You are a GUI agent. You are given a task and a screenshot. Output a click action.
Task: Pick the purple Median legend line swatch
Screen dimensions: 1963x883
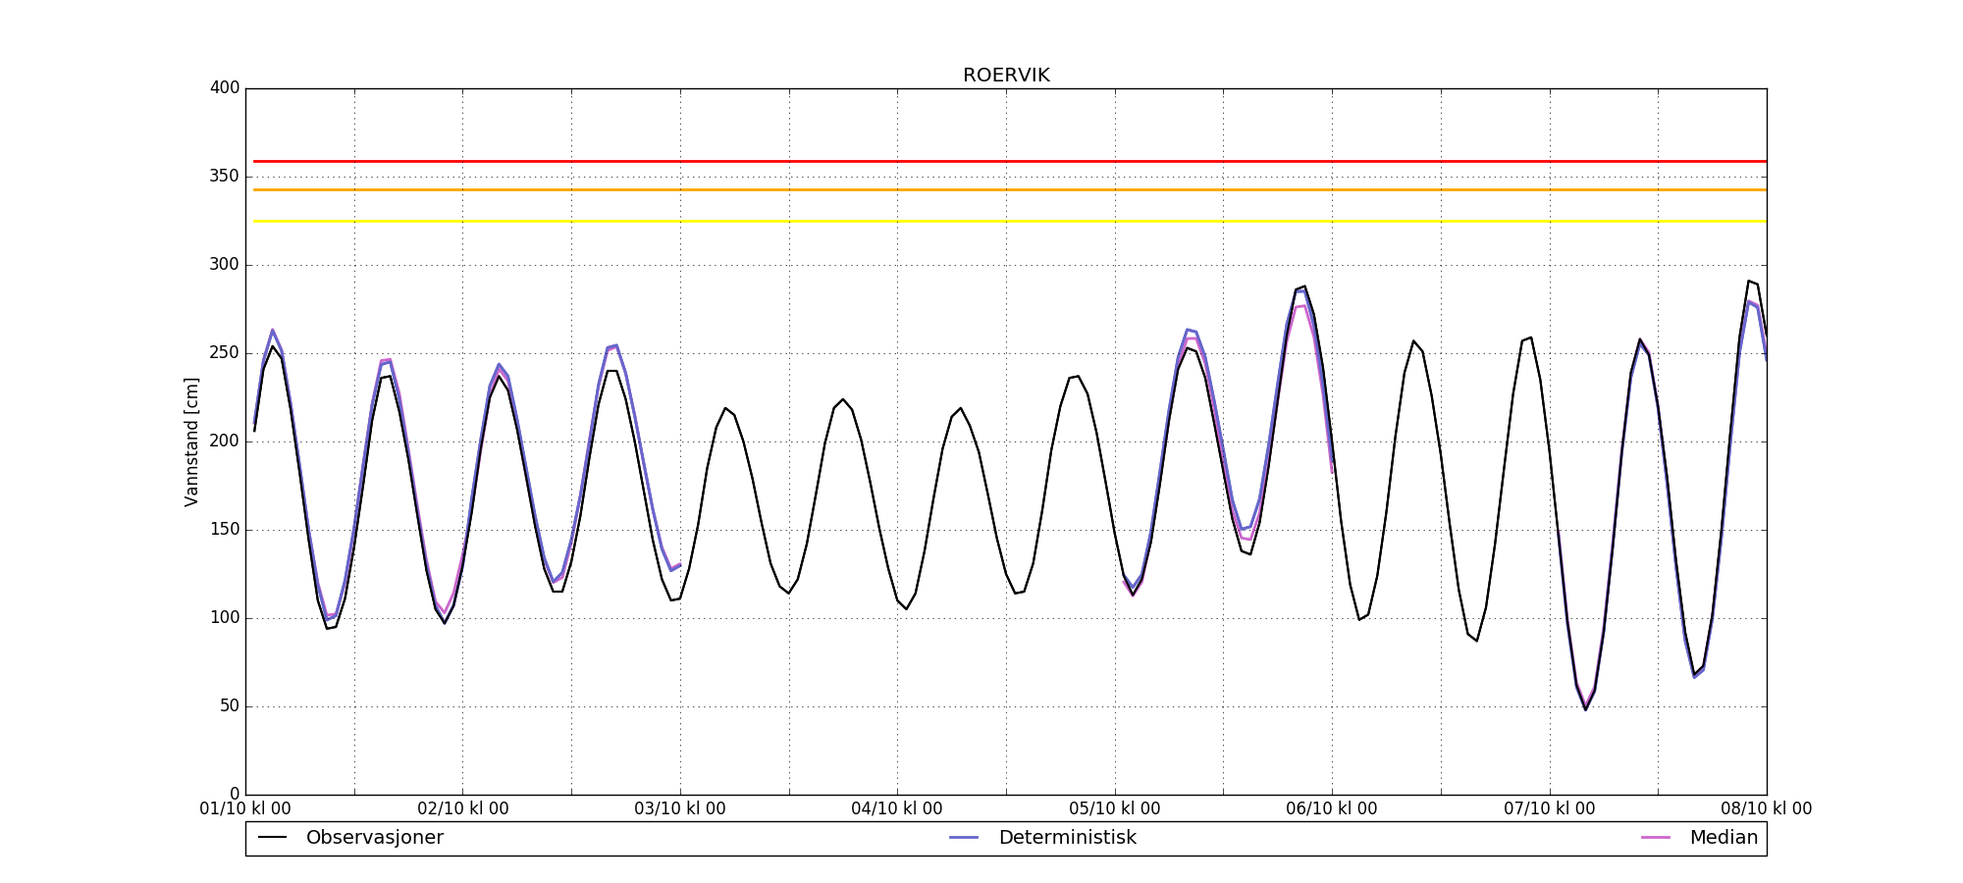pos(1655,838)
